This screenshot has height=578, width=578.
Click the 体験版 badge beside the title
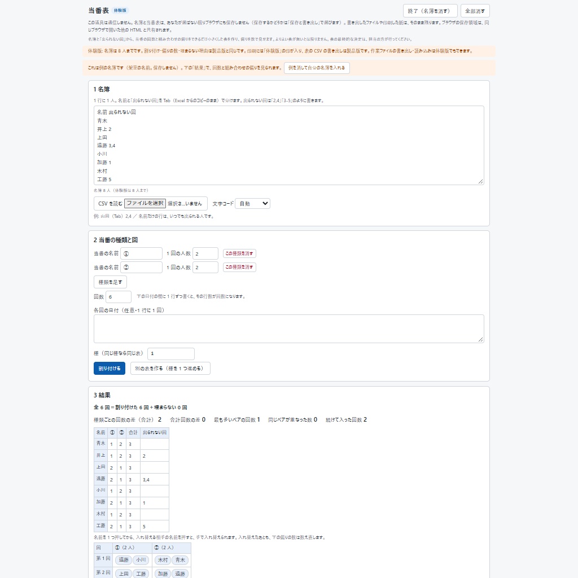[120, 10]
